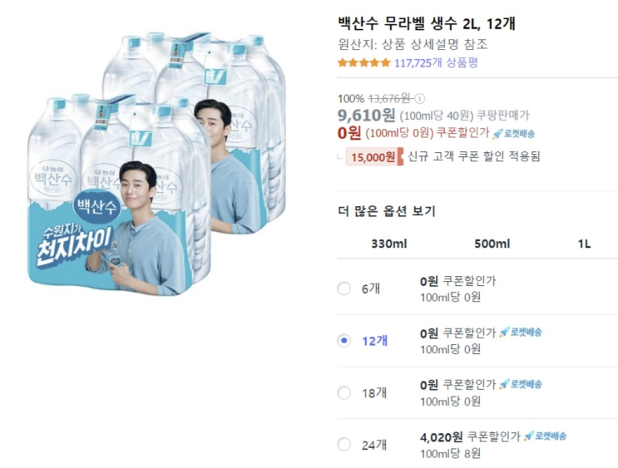Select the 24개 radio option

(344, 445)
